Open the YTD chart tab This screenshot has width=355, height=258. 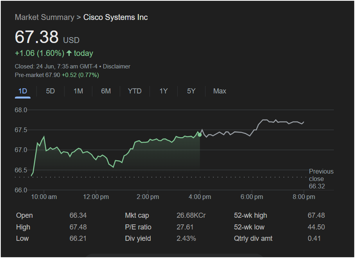pyautogui.click(x=135, y=91)
